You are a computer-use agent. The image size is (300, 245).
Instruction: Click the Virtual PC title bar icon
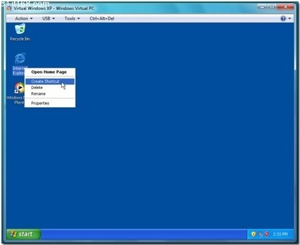tap(9, 8)
